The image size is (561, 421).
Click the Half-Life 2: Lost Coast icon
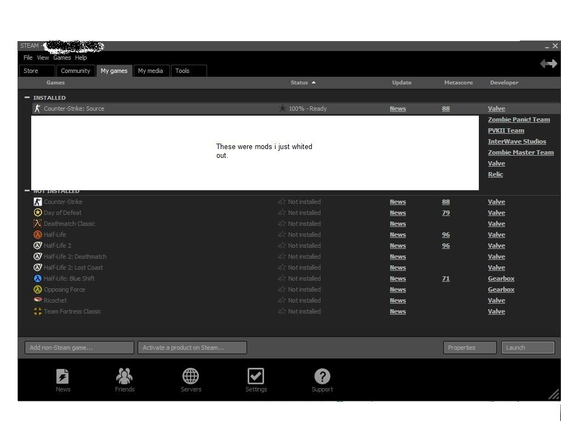pyautogui.click(x=38, y=268)
